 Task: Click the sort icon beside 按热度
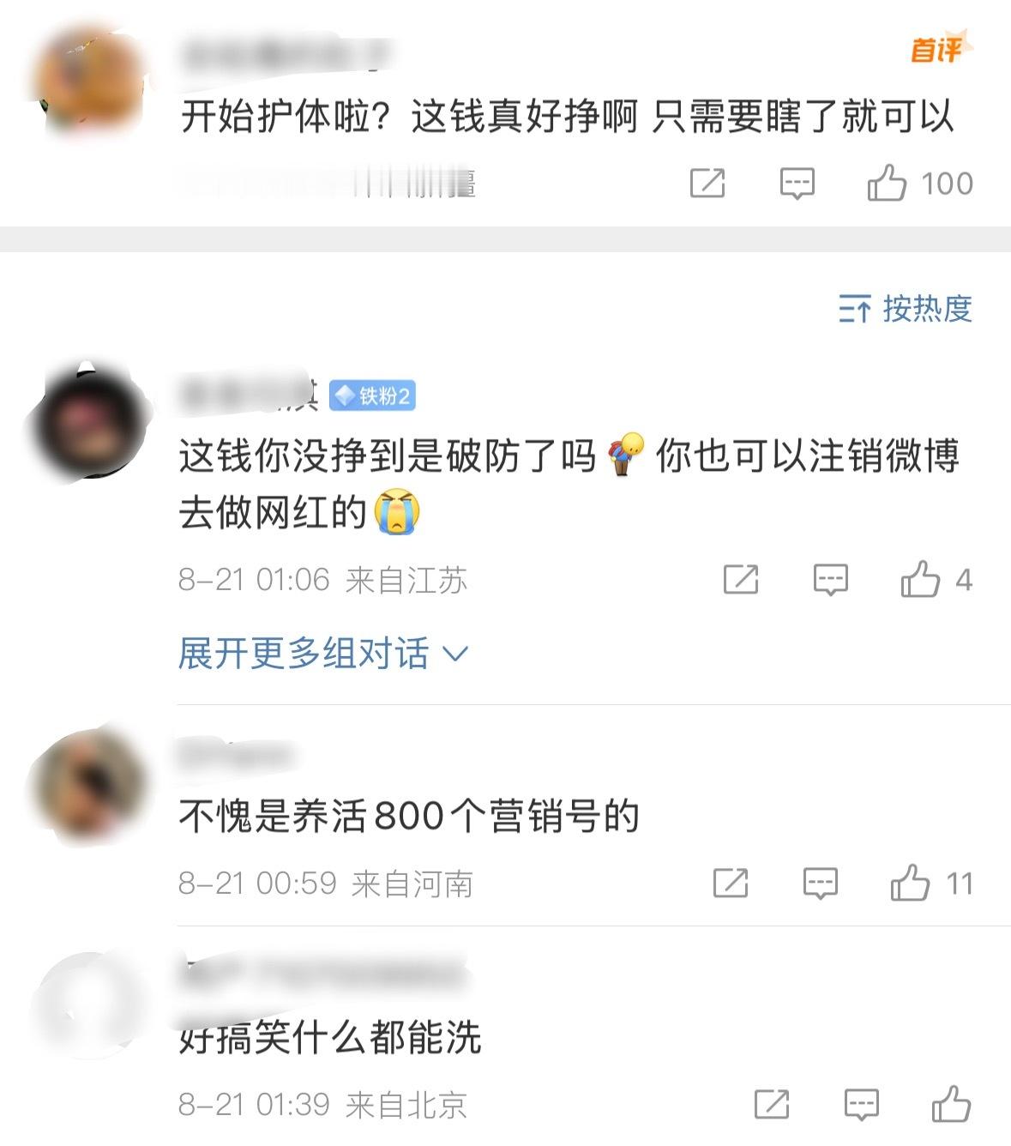tap(855, 309)
